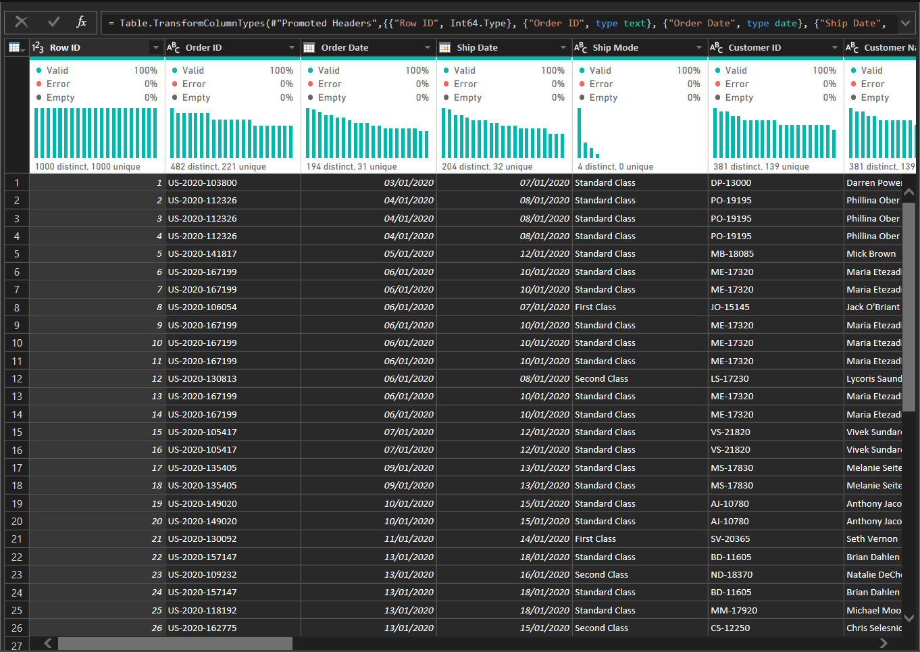Click the cancel formula X icon
Image resolution: width=920 pixels, height=652 pixels.
coord(22,22)
